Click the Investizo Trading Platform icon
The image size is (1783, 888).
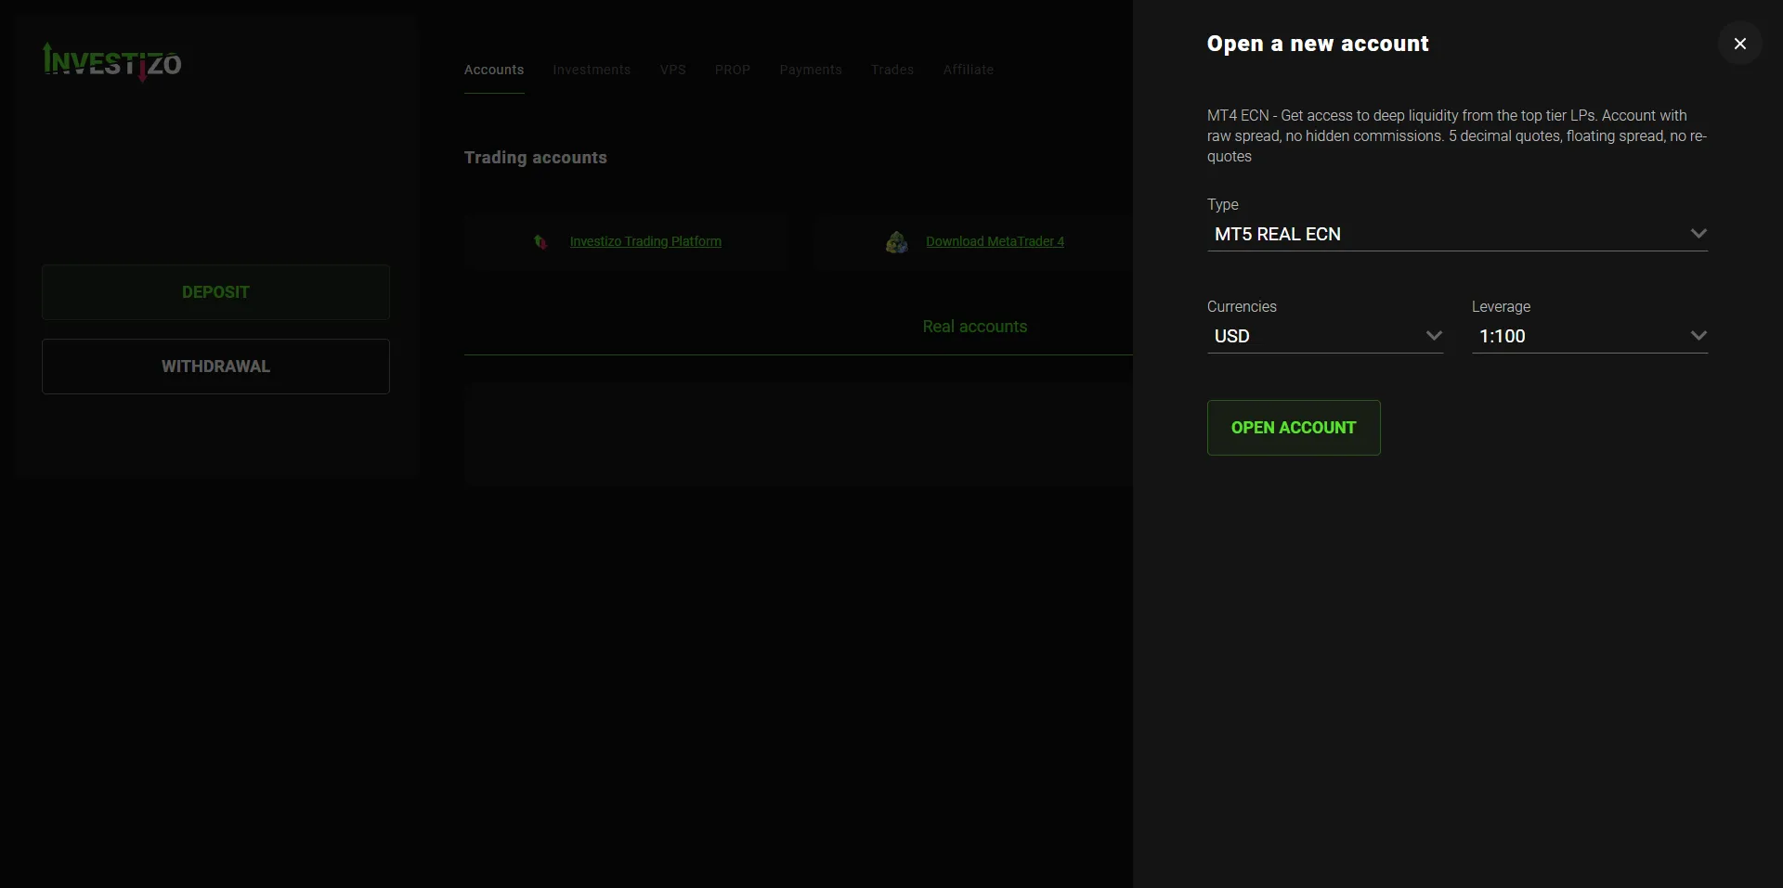pyautogui.click(x=540, y=242)
